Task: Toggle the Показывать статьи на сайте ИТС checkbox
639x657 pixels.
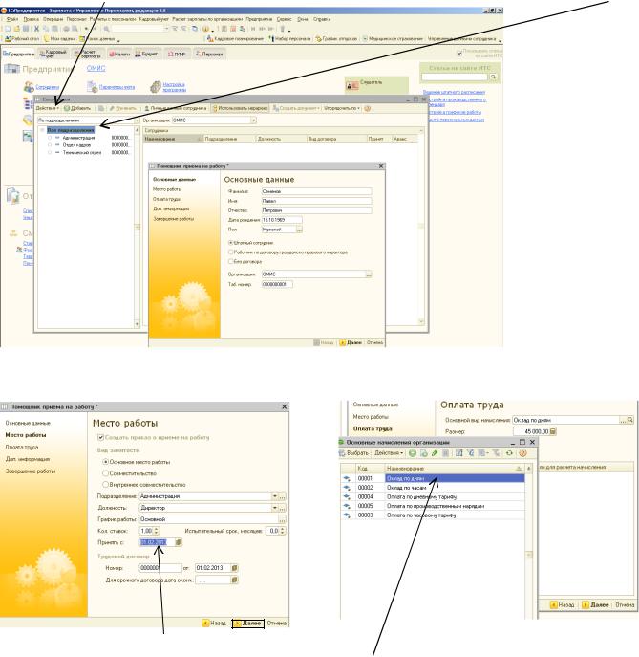Action: [x=459, y=54]
